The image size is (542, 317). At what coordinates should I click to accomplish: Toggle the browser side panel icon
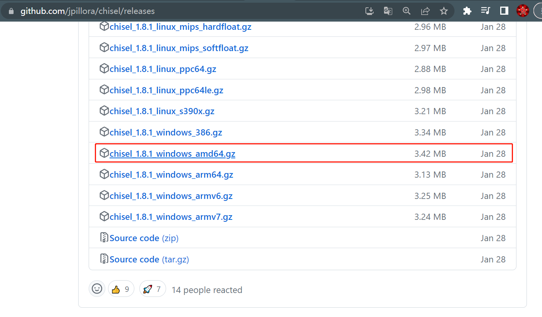[504, 11]
